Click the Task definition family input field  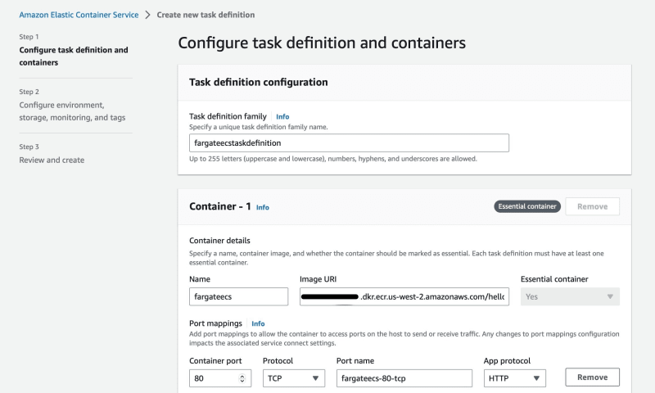pos(349,142)
